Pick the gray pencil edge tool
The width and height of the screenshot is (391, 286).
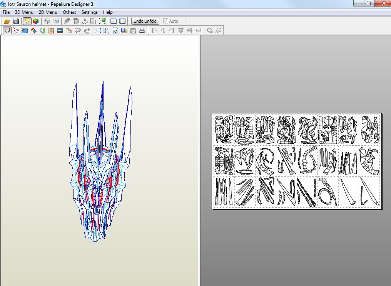pyautogui.click(x=67, y=21)
